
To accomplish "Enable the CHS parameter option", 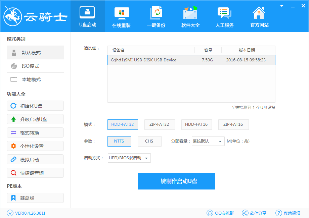I will point(149,141).
